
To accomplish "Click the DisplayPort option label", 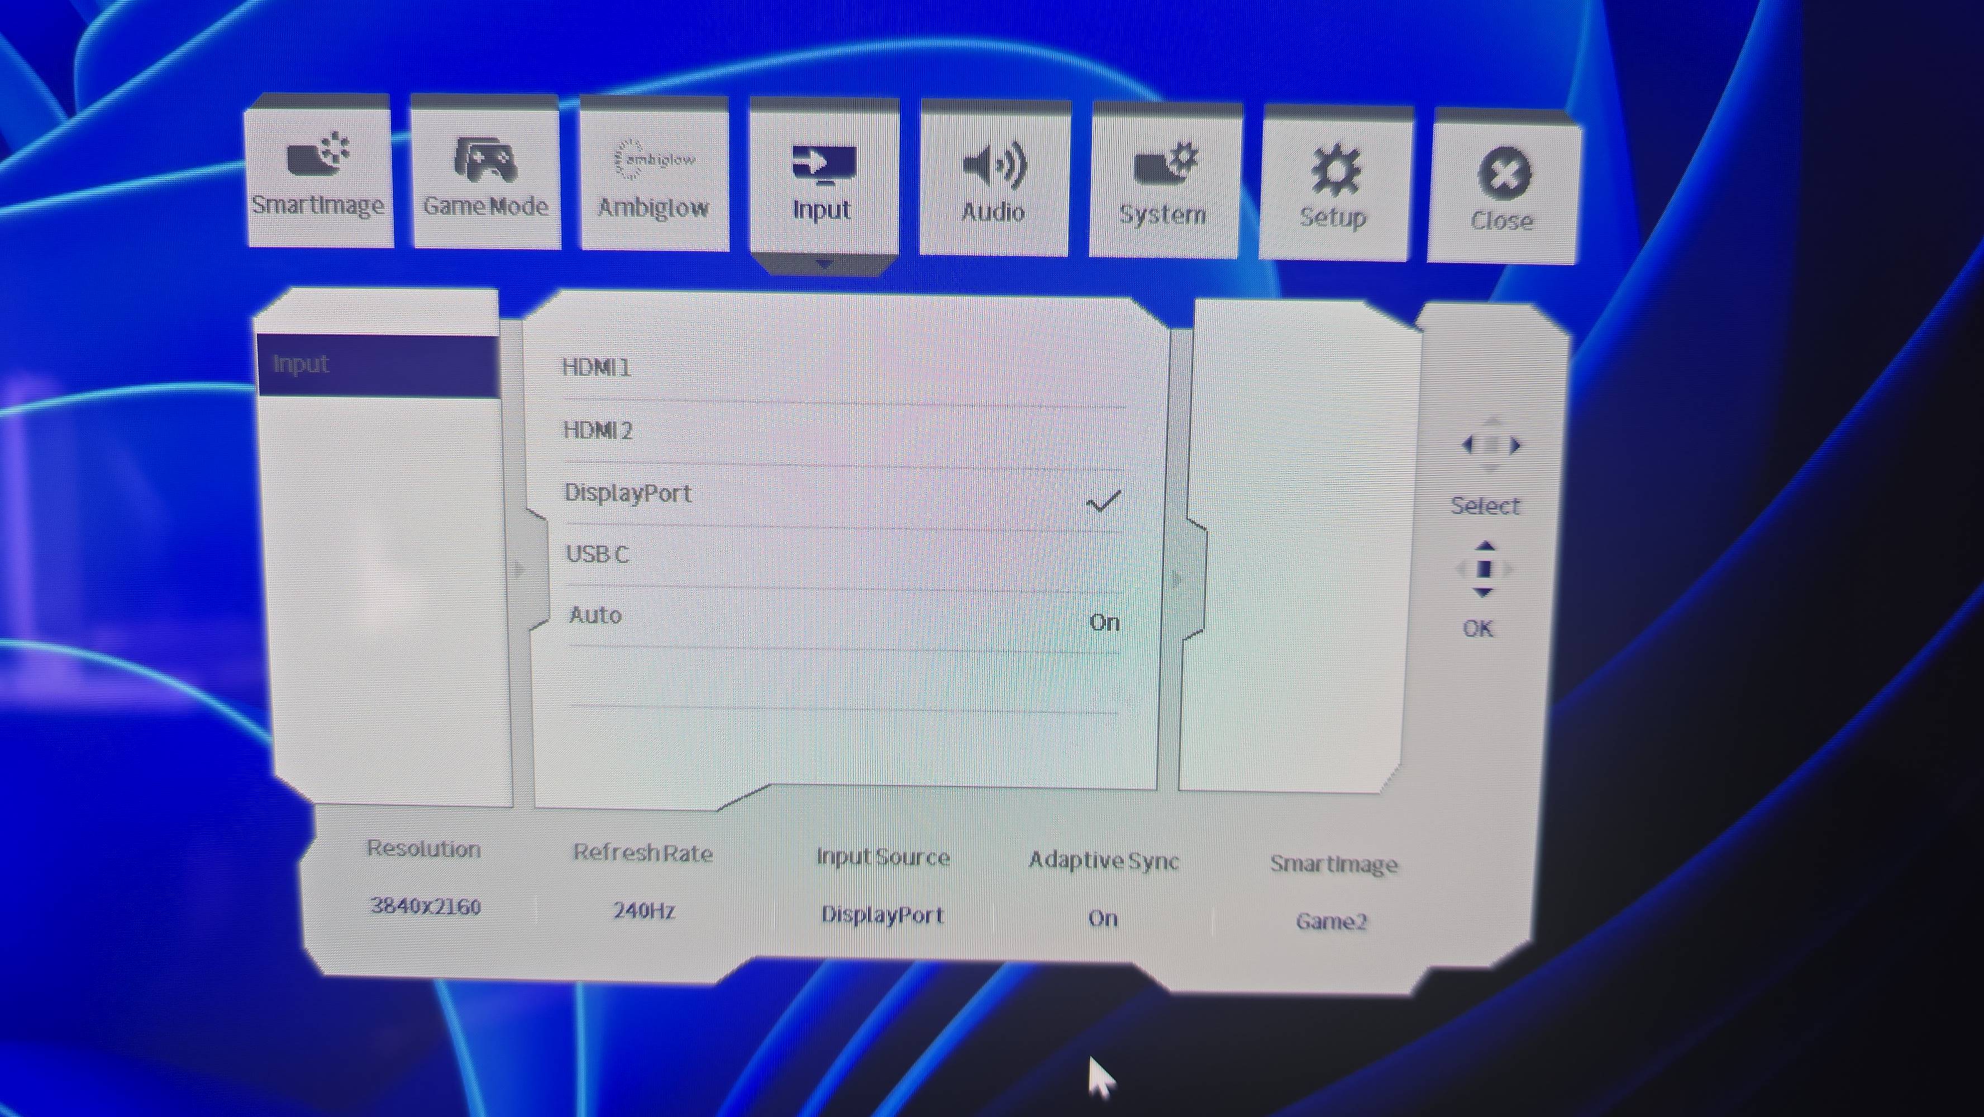I will [628, 493].
